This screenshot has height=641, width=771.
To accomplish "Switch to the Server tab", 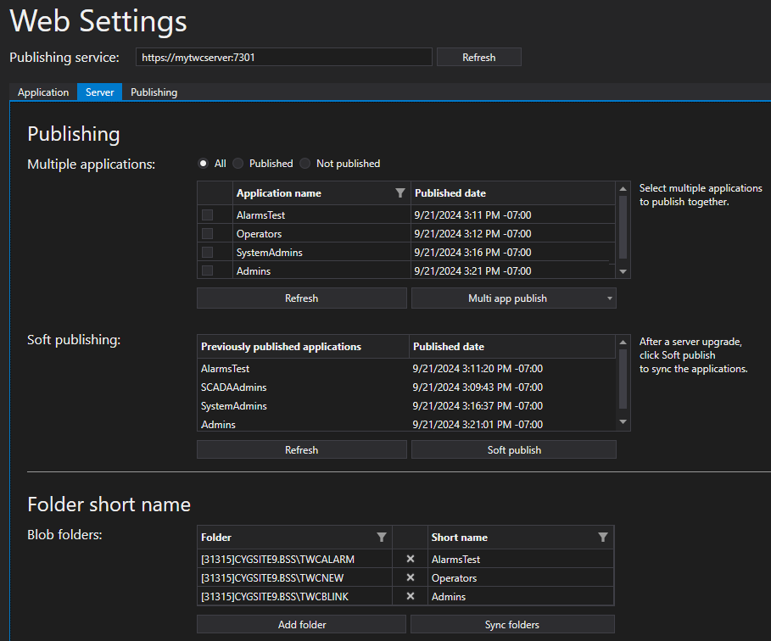I will point(100,92).
